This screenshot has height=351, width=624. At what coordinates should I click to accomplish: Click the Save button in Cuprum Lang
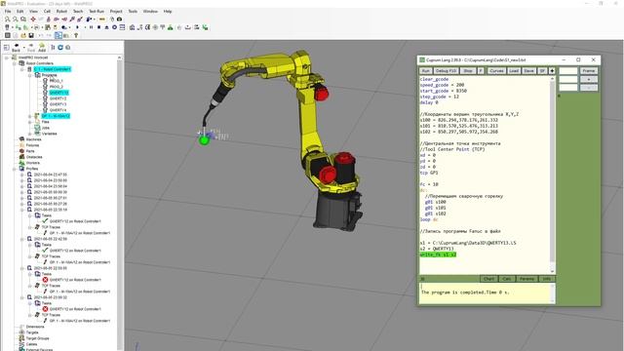coord(528,71)
